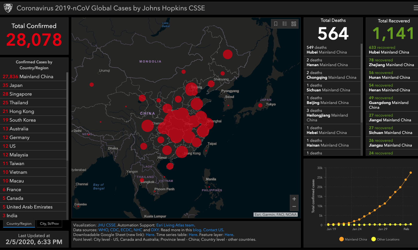Select France in the country list
418x250 pixels.
(x=33, y=190)
